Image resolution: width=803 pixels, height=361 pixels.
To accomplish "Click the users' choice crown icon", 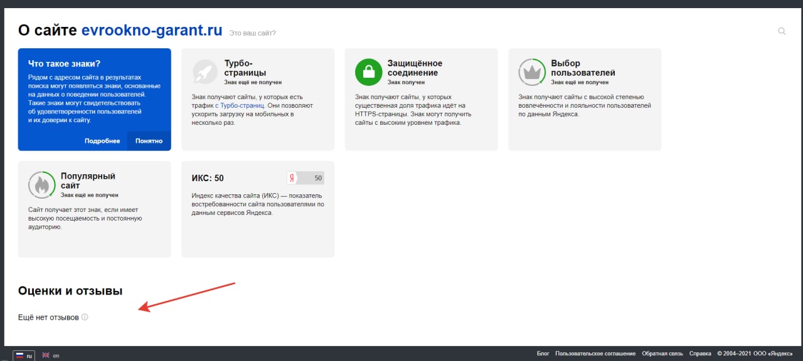I will (x=532, y=72).
